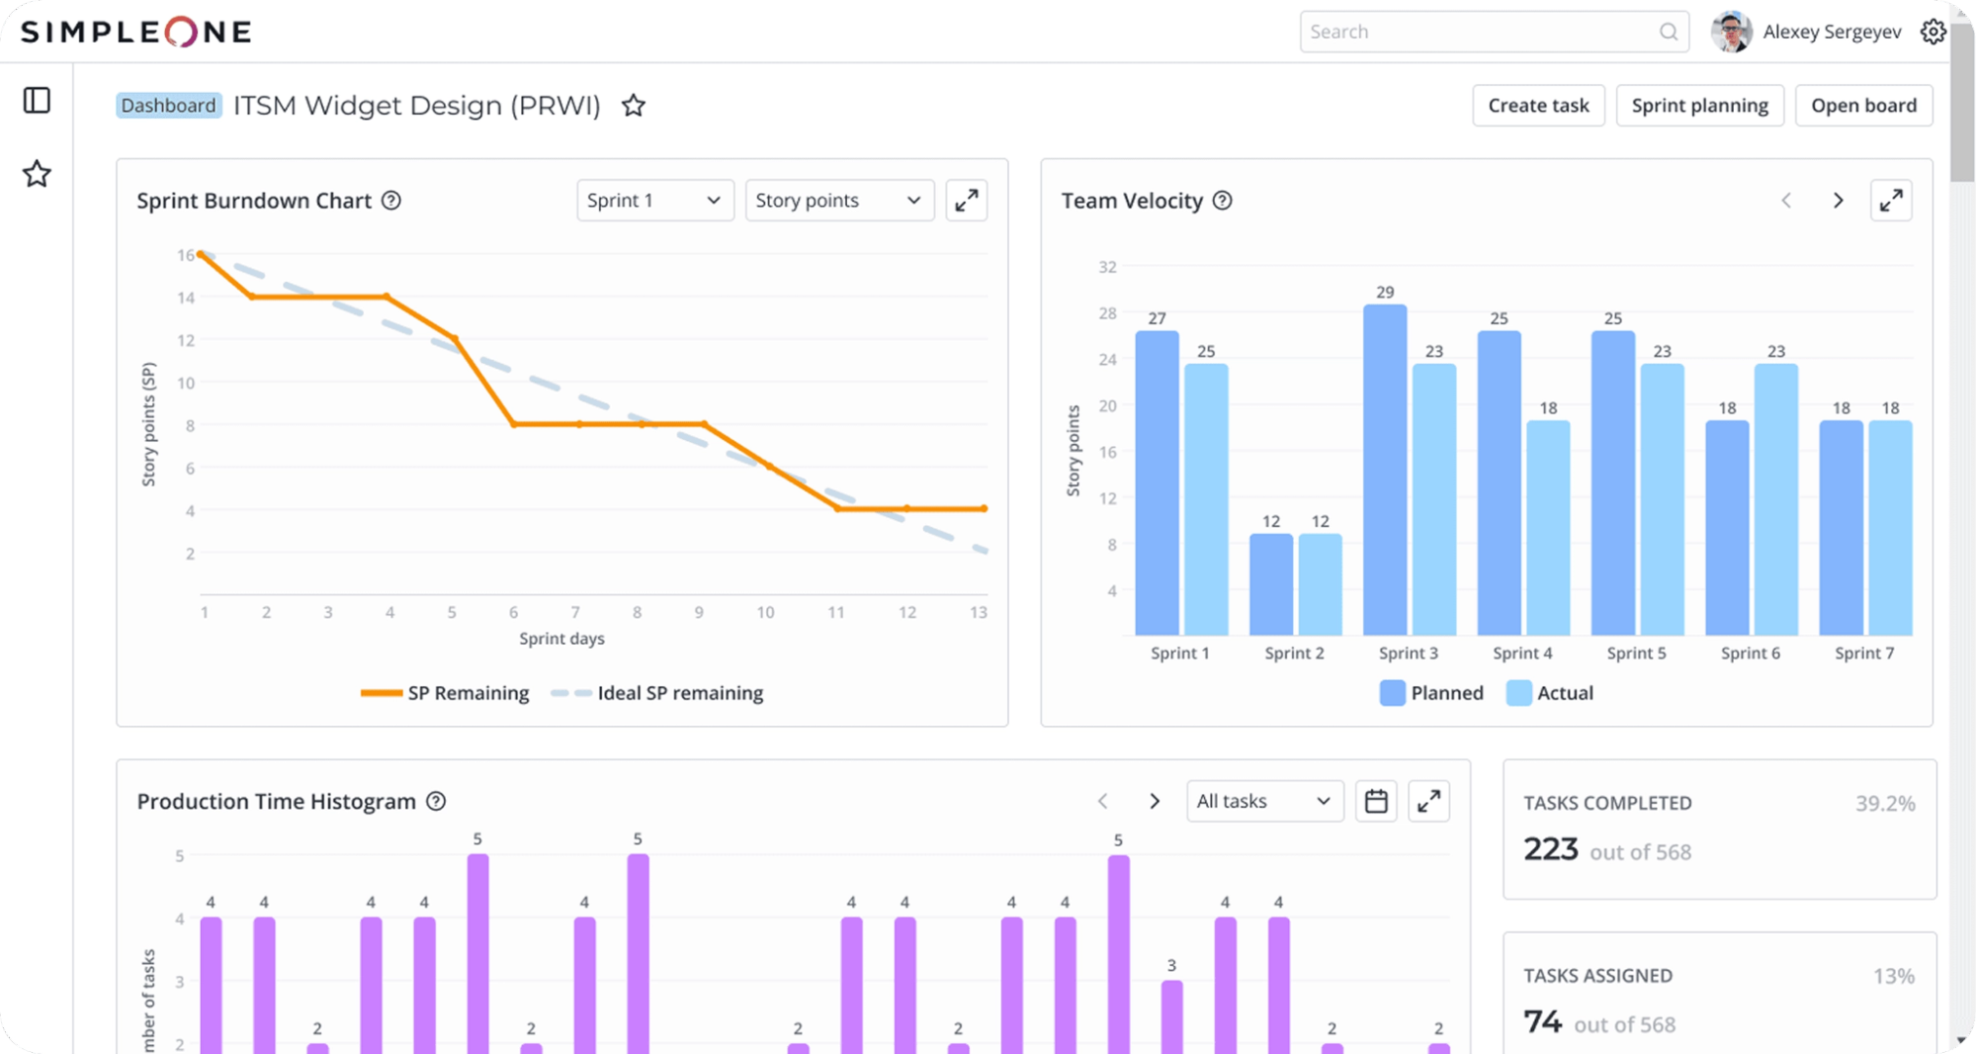Viewport: 1976px width, 1054px height.
Task: Show help info for Team Velocity
Action: [x=1223, y=201]
